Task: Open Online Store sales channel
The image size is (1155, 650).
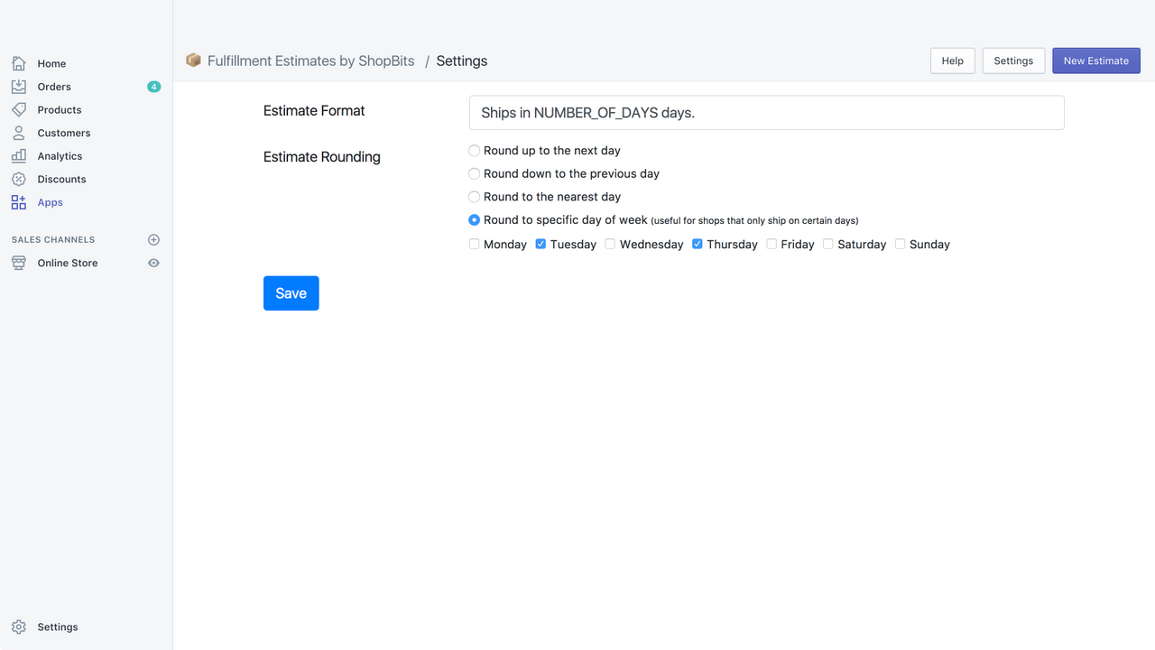Action: pos(68,263)
